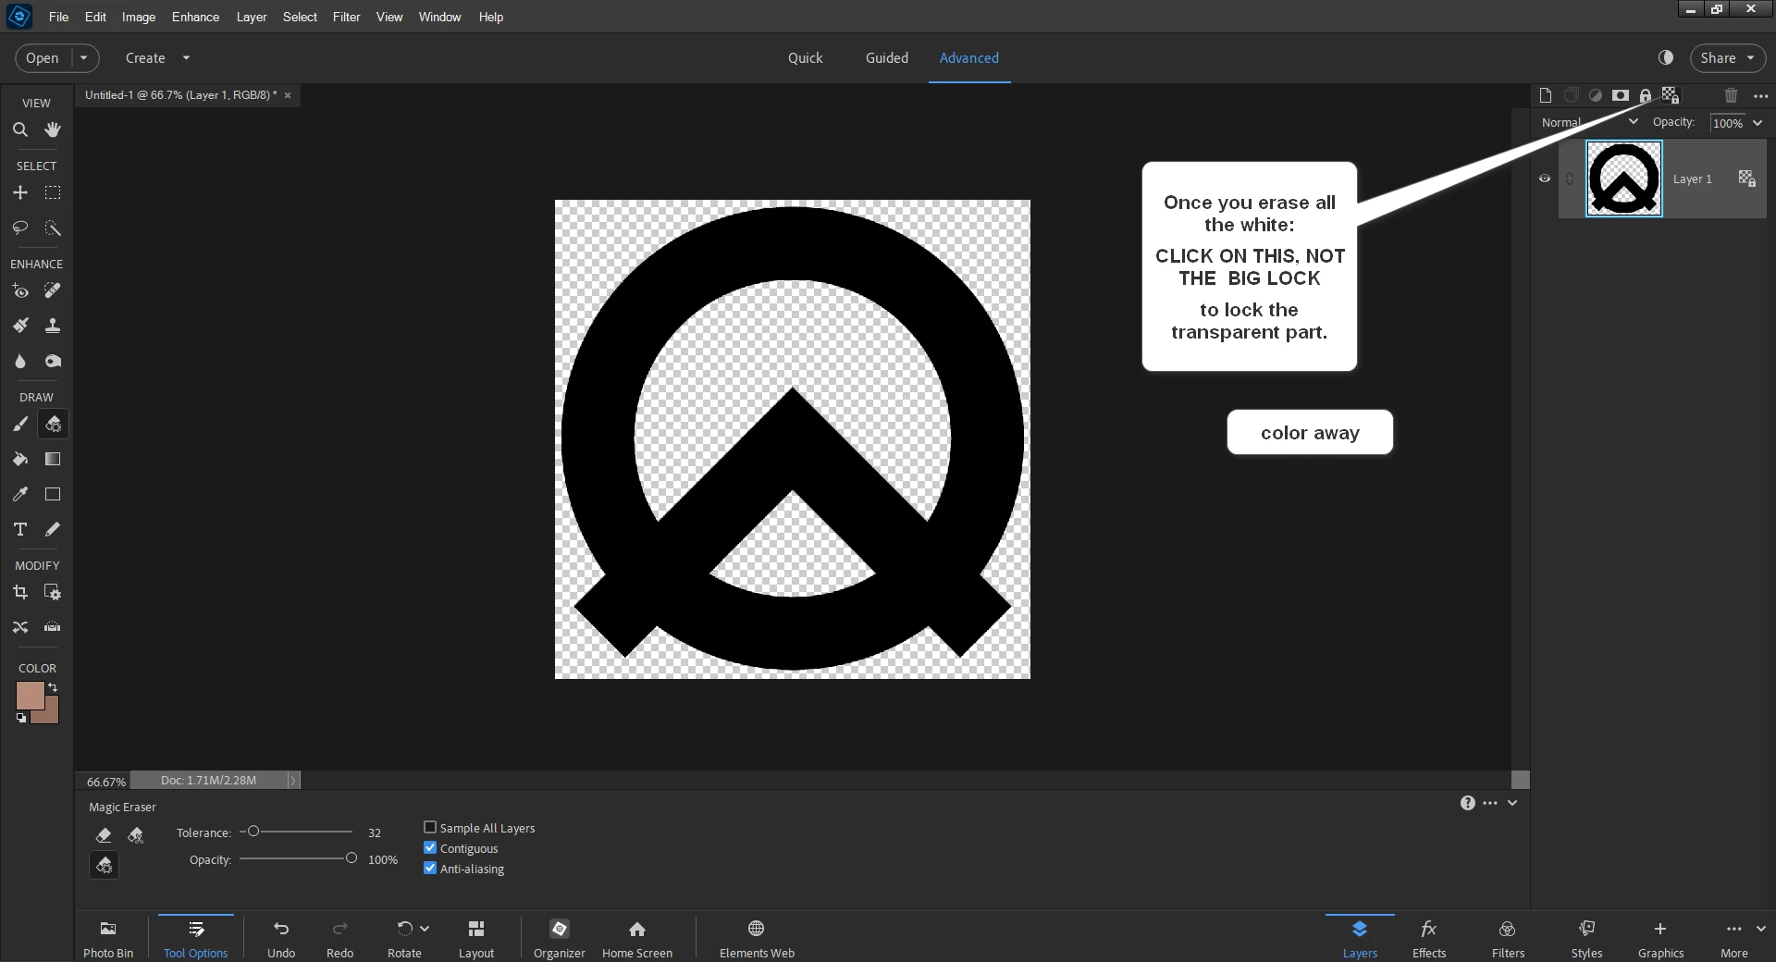Open the Share dropdown menu
Screen dimensions: 1776x962
[x=1727, y=57]
